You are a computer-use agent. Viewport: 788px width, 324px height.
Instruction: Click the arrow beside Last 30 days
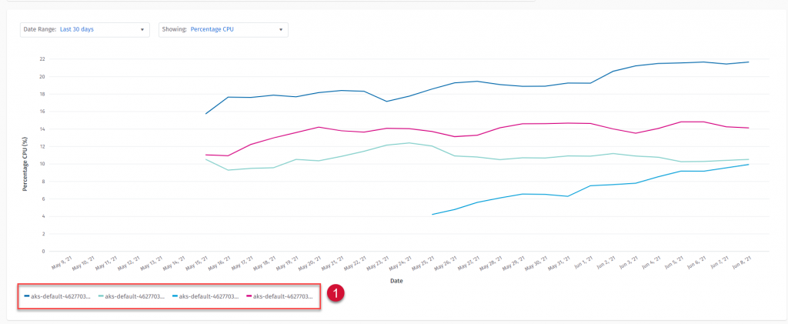tap(142, 30)
